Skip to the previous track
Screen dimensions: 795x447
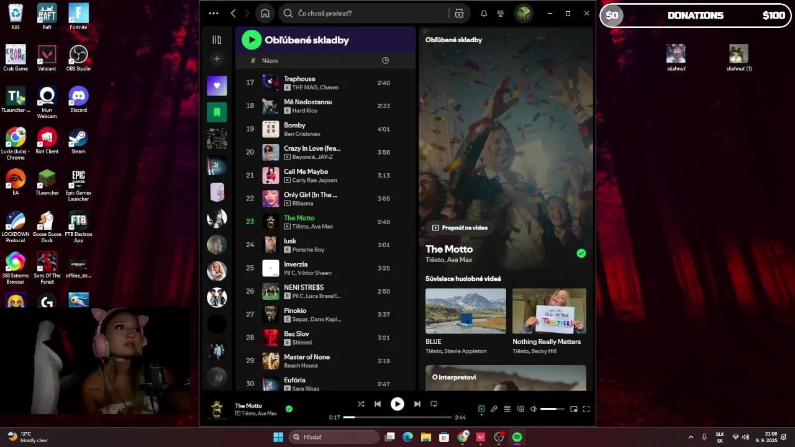tap(378, 404)
